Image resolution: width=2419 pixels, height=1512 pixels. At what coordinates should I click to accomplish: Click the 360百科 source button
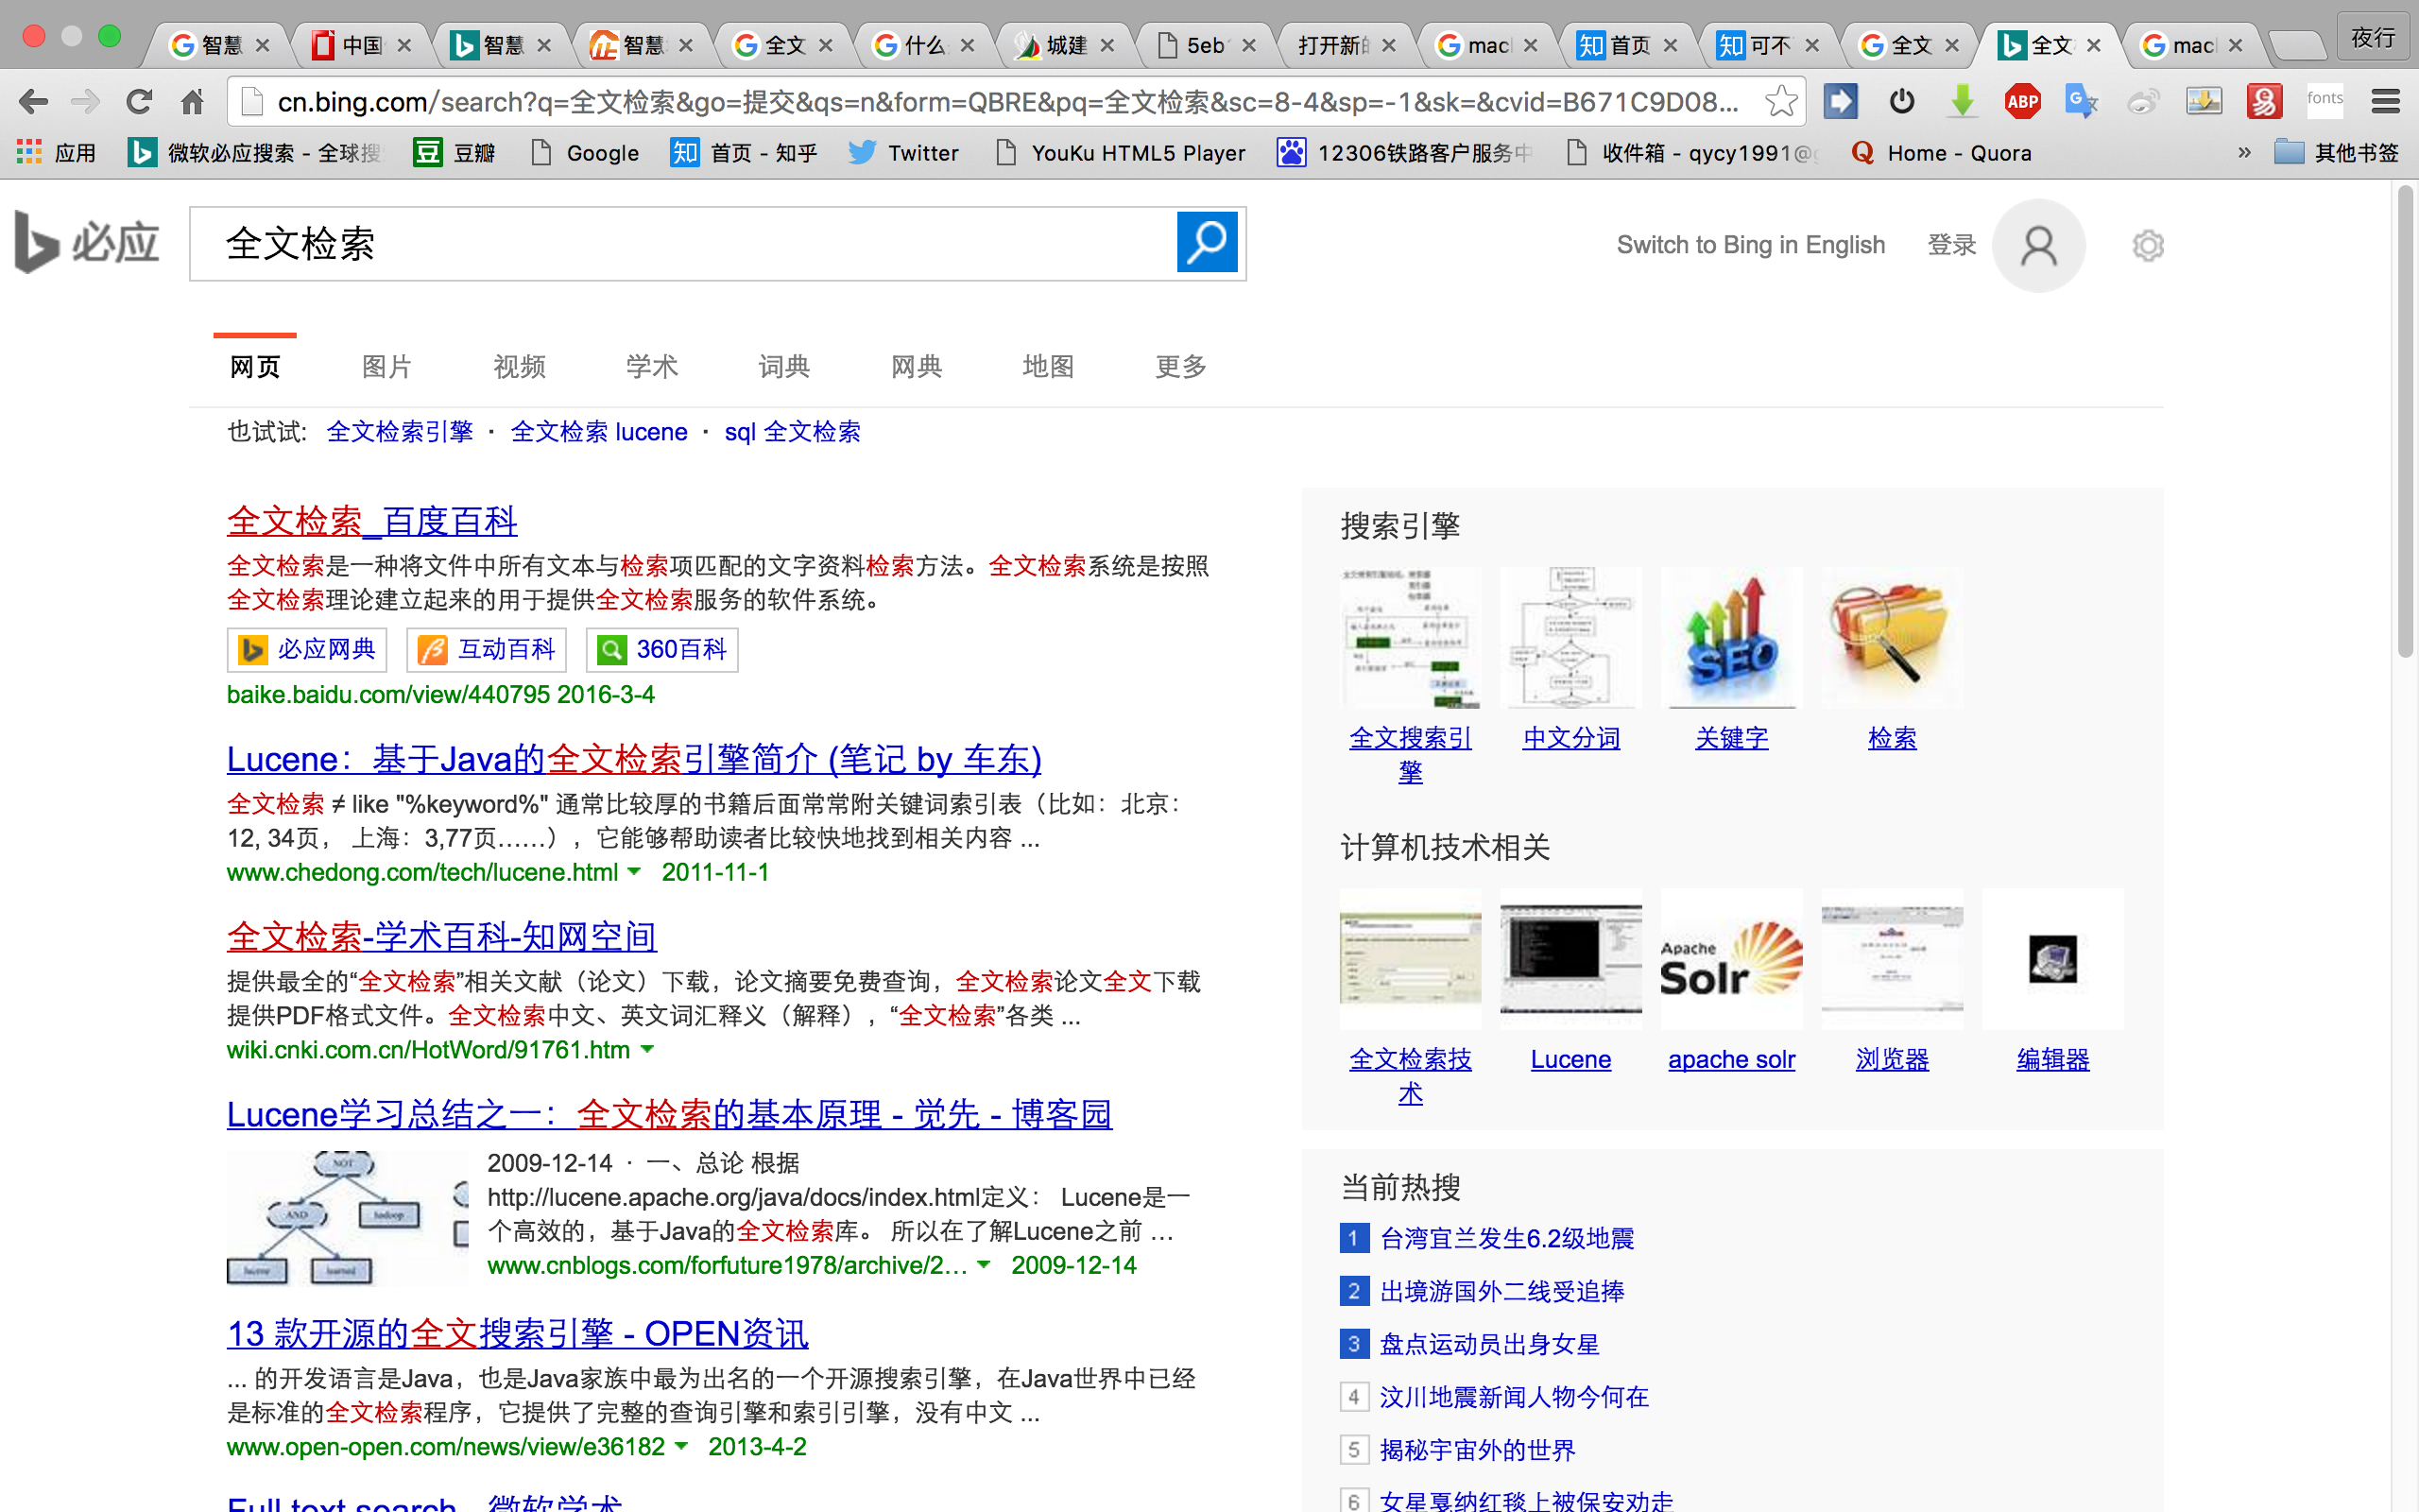point(661,650)
